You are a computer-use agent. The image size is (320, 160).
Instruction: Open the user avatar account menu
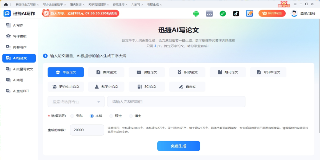(x=294, y=13)
